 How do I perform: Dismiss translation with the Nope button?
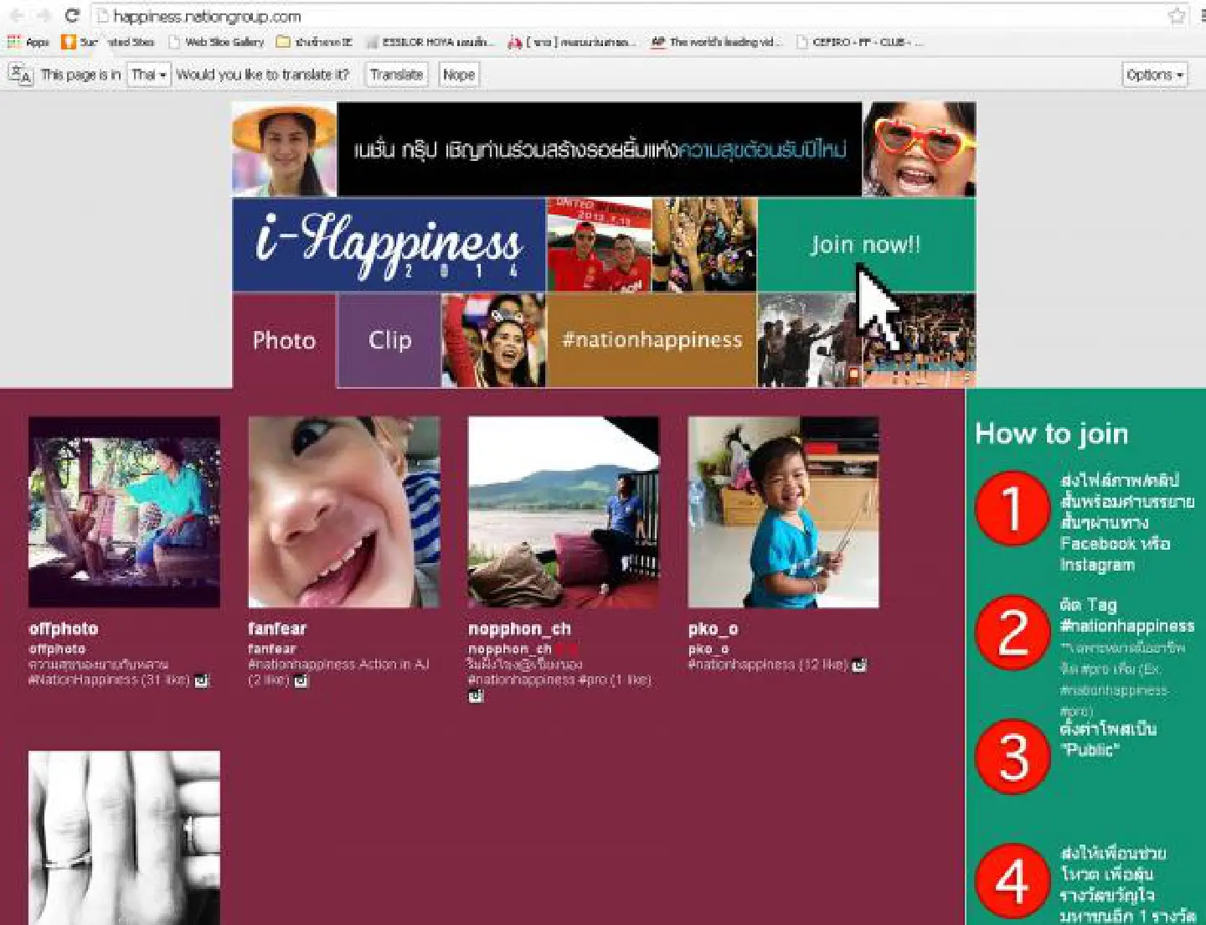(x=458, y=75)
